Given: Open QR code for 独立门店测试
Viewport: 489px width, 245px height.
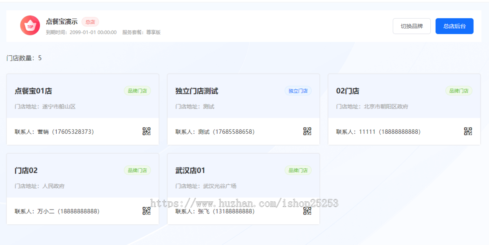Looking at the screenshot, I should [x=307, y=131].
